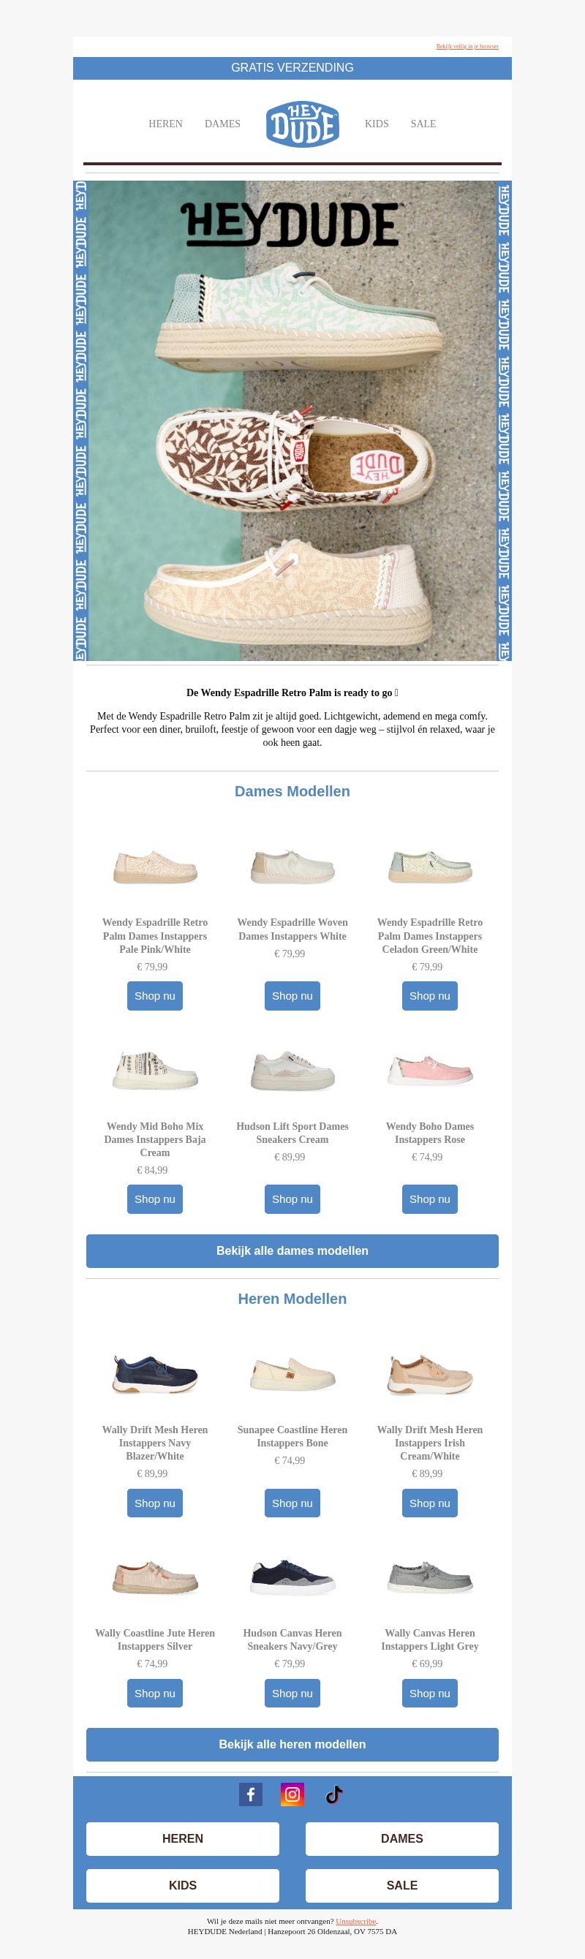Click the Wally Drift Mesh Navy thumbnail
This screenshot has width=585, height=1959.
pos(155,1374)
